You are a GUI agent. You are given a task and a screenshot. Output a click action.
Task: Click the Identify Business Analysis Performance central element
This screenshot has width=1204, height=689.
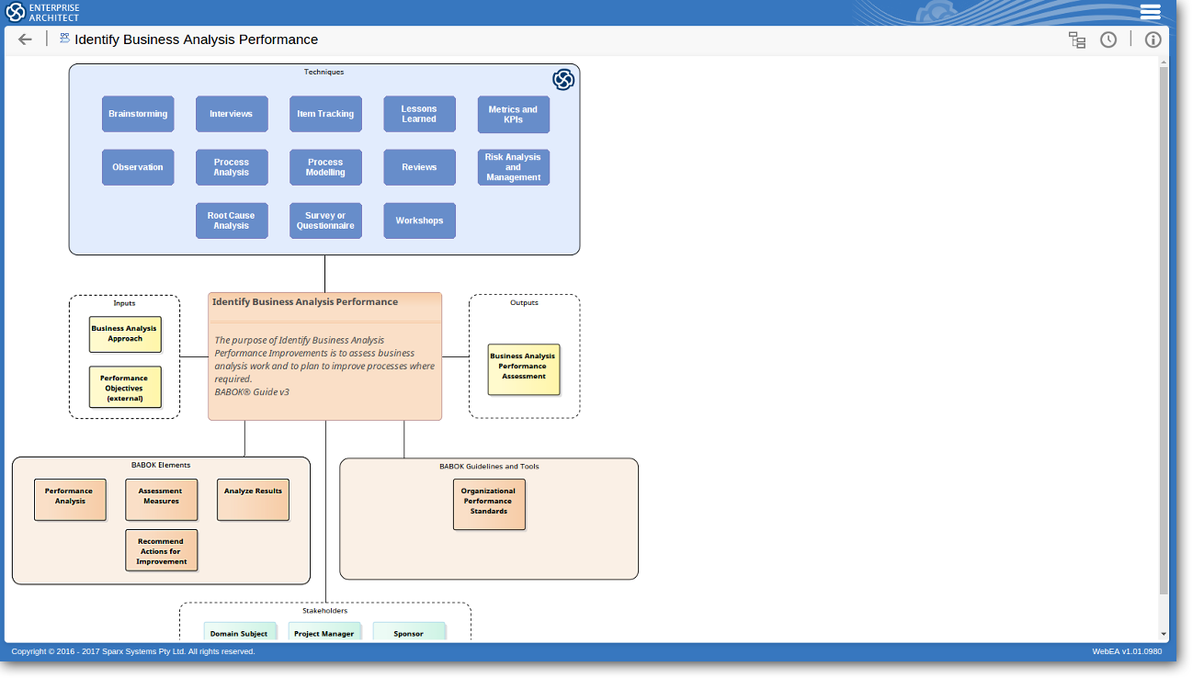[x=324, y=356]
